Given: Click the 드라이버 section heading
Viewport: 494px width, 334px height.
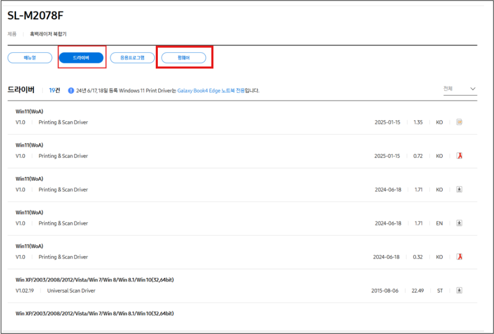Looking at the screenshot, I should tap(21, 90).
